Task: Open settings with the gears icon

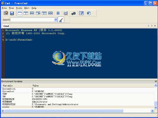Action: (x=73, y=13)
